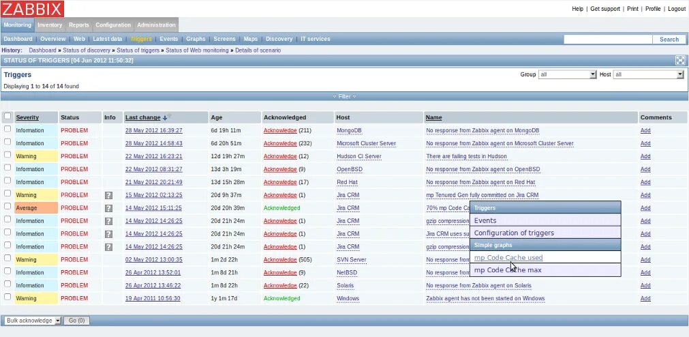Check the box for Microsoft Cluster Server row
This screenshot has height=337, width=689.
7,142
